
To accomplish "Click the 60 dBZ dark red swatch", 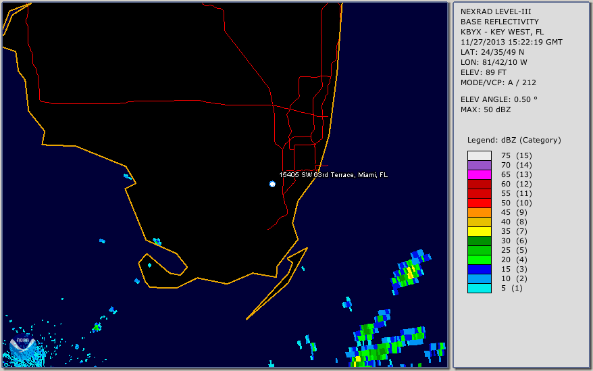I will 479,184.
